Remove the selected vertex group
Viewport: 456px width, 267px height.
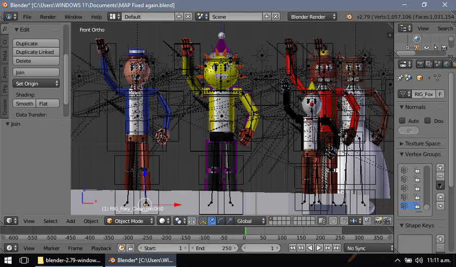[440, 176]
